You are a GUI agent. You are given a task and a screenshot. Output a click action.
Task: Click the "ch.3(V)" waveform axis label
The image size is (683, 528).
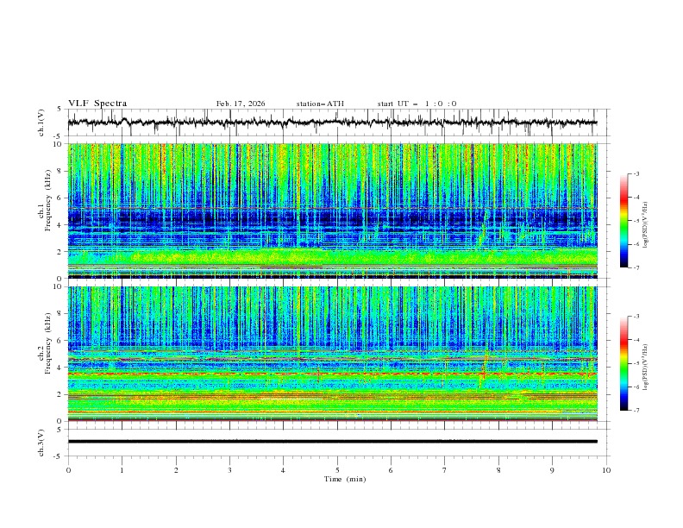[41, 443]
